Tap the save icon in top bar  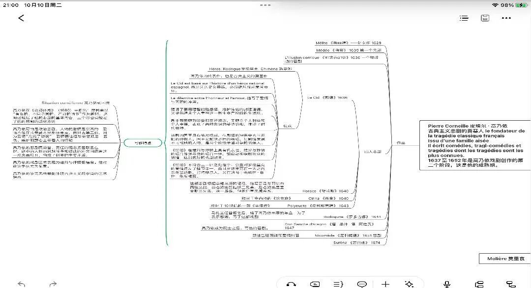tap(485, 18)
